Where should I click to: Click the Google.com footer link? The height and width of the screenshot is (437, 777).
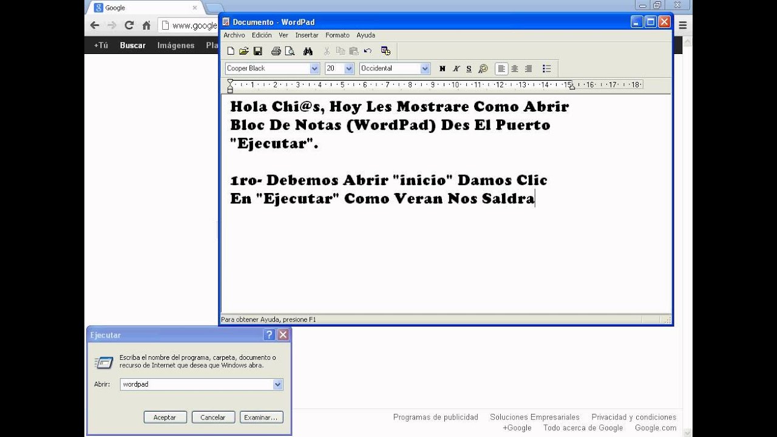pos(656,428)
